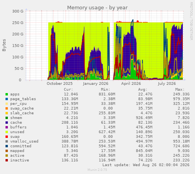Click the inactive dark red swatch
Image resolution: width=195 pixels, height=174 pixels.
click(7, 160)
